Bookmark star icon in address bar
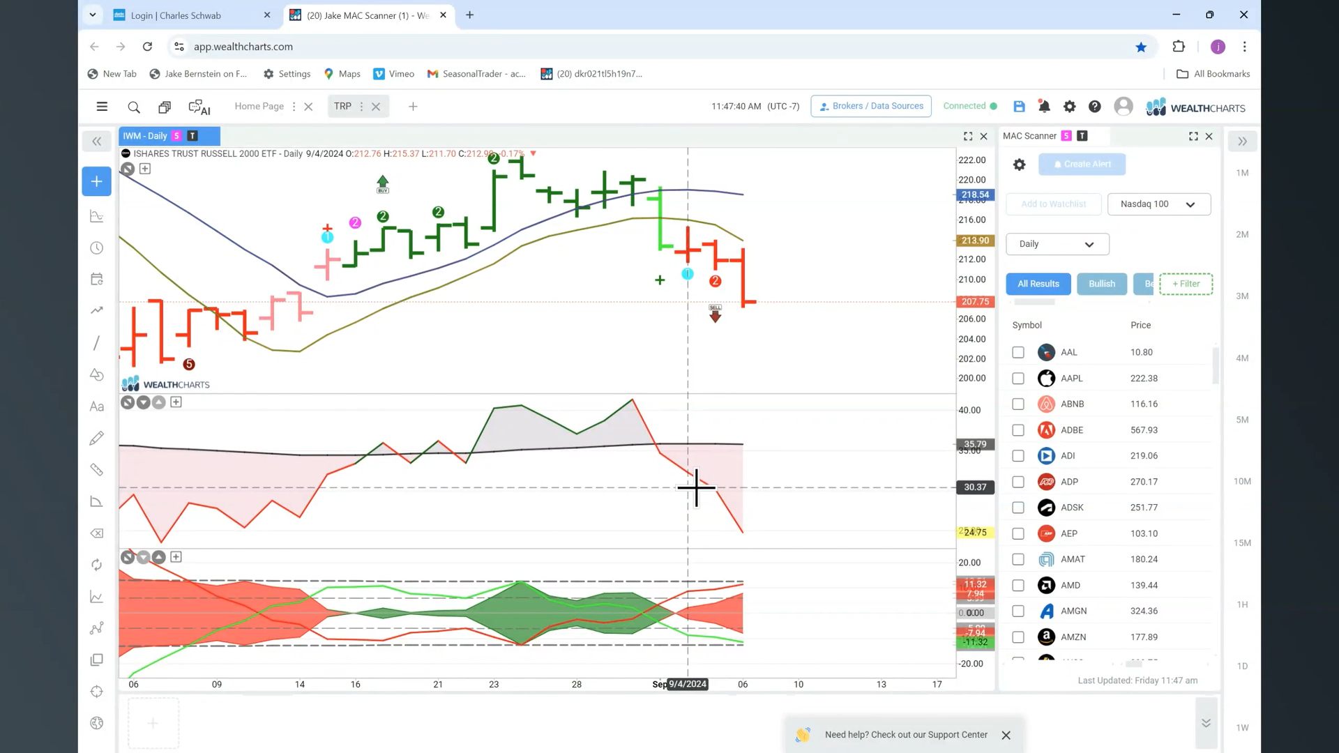Screen dimensions: 1339x753 (1141, 47)
